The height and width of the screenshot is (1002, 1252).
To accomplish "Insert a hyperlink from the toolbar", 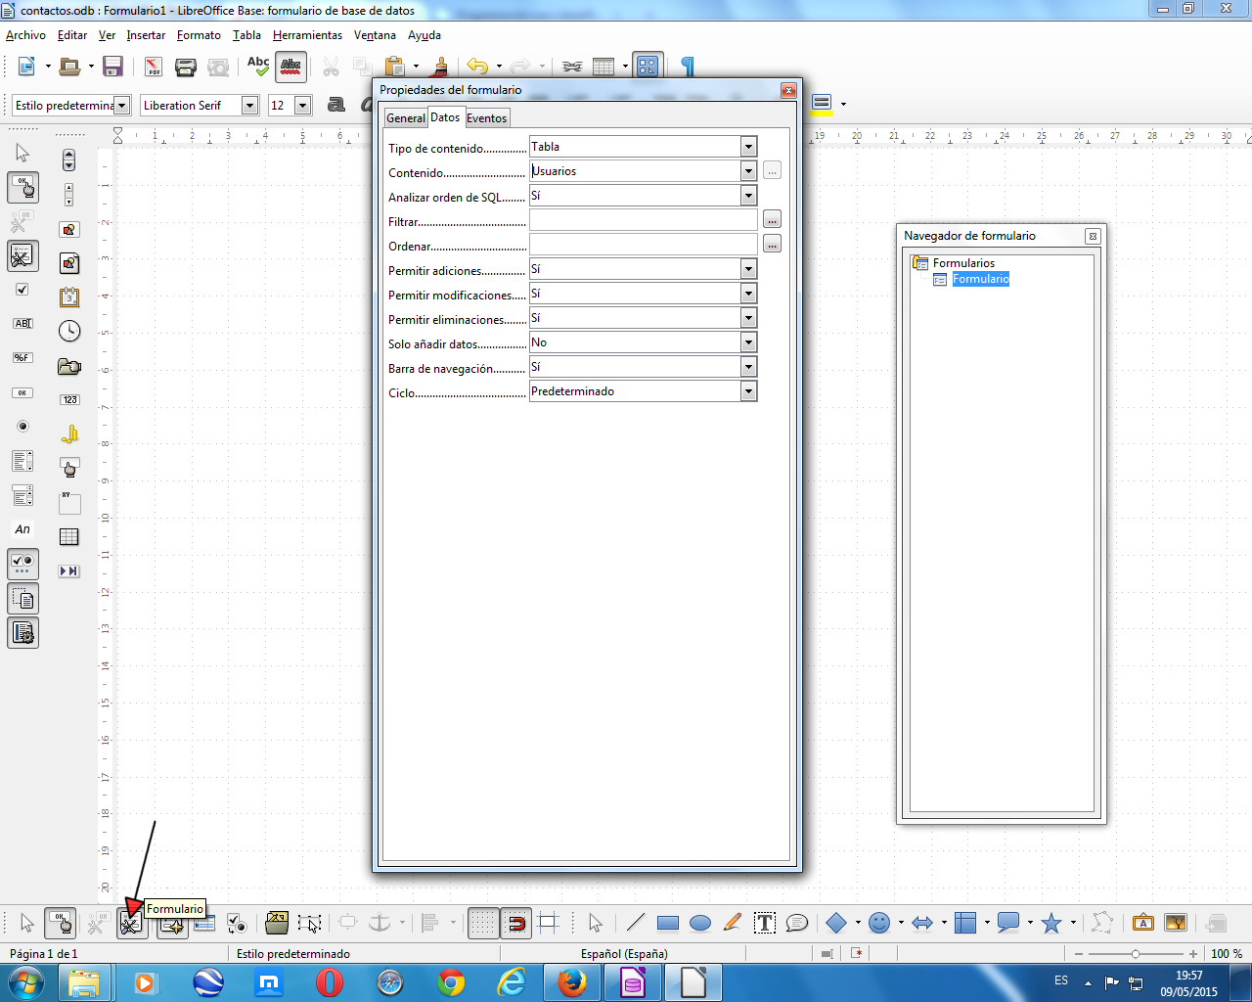I will coord(572,67).
